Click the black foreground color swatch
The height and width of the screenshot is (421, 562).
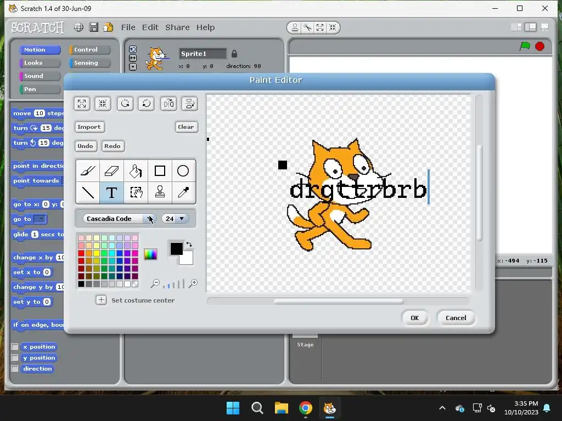pyautogui.click(x=176, y=248)
